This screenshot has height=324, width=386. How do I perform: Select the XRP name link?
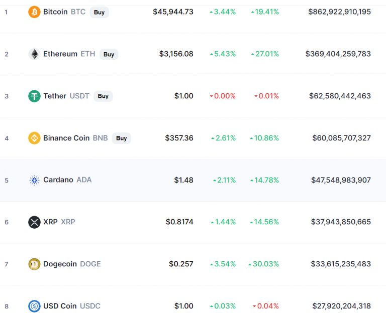(x=58, y=222)
